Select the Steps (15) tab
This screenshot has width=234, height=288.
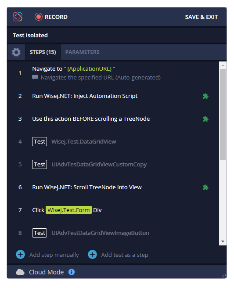click(43, 52)
